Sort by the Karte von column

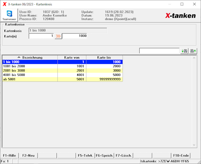point(72,58)
